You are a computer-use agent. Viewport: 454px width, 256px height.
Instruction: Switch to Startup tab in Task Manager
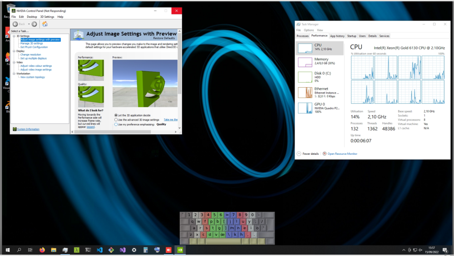tap(351, 36)
